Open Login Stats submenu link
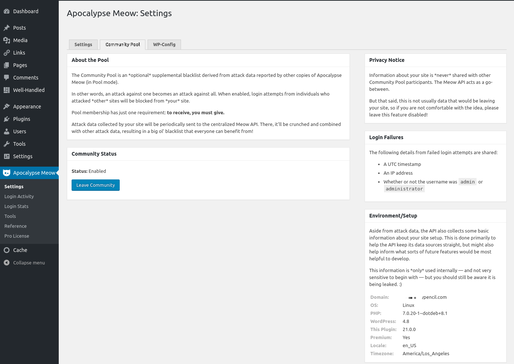This screenshot has height=364, width=514. tap(17, 207)
